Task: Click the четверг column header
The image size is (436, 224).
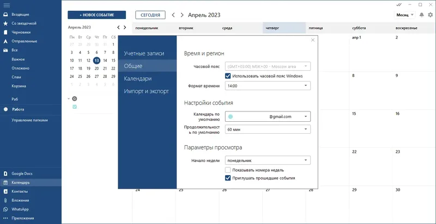Action: pos(284,28)
